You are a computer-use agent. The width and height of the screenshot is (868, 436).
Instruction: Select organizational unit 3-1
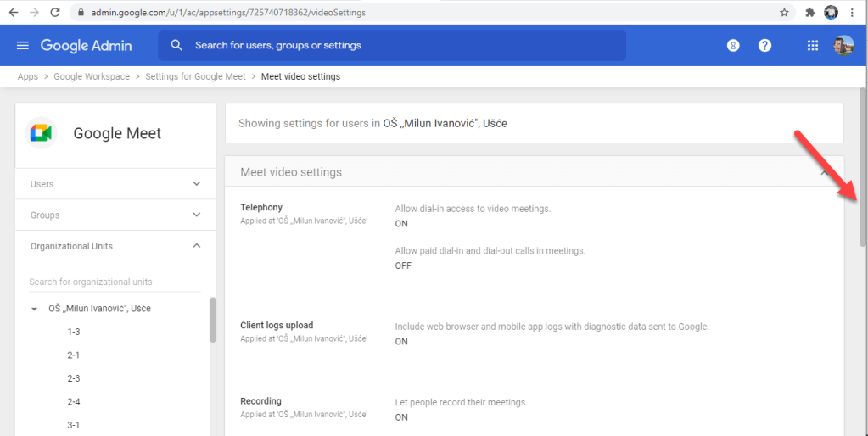click(x=74, y=425)
